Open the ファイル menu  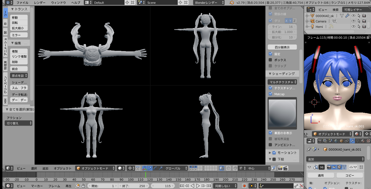[22, 2]
